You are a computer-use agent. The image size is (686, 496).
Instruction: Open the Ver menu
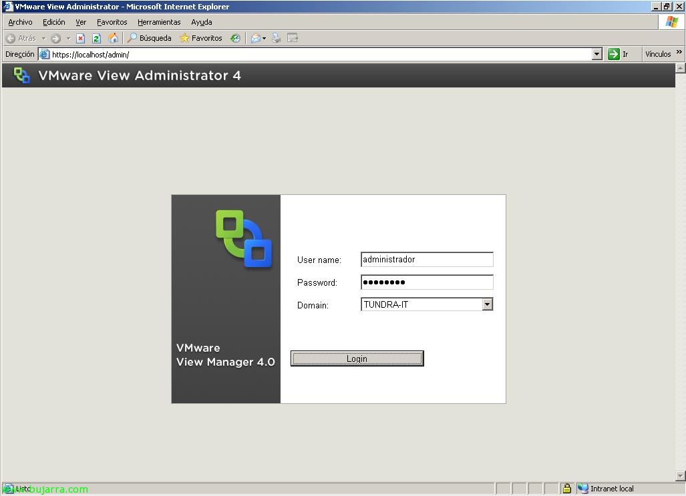[81, 22]
